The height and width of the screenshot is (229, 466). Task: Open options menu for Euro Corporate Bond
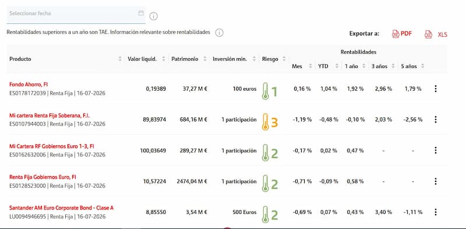[x=435, y=212]
